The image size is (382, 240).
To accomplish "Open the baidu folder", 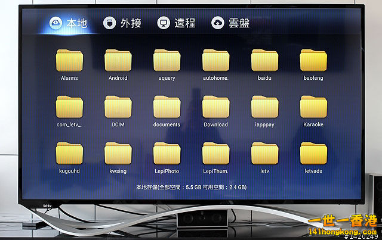I will [x=264, y=61].
